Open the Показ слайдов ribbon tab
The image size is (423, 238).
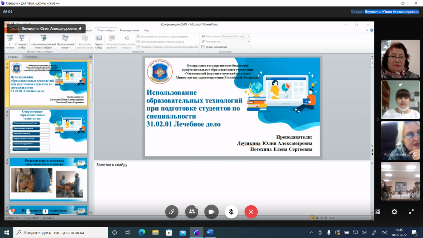106,30
